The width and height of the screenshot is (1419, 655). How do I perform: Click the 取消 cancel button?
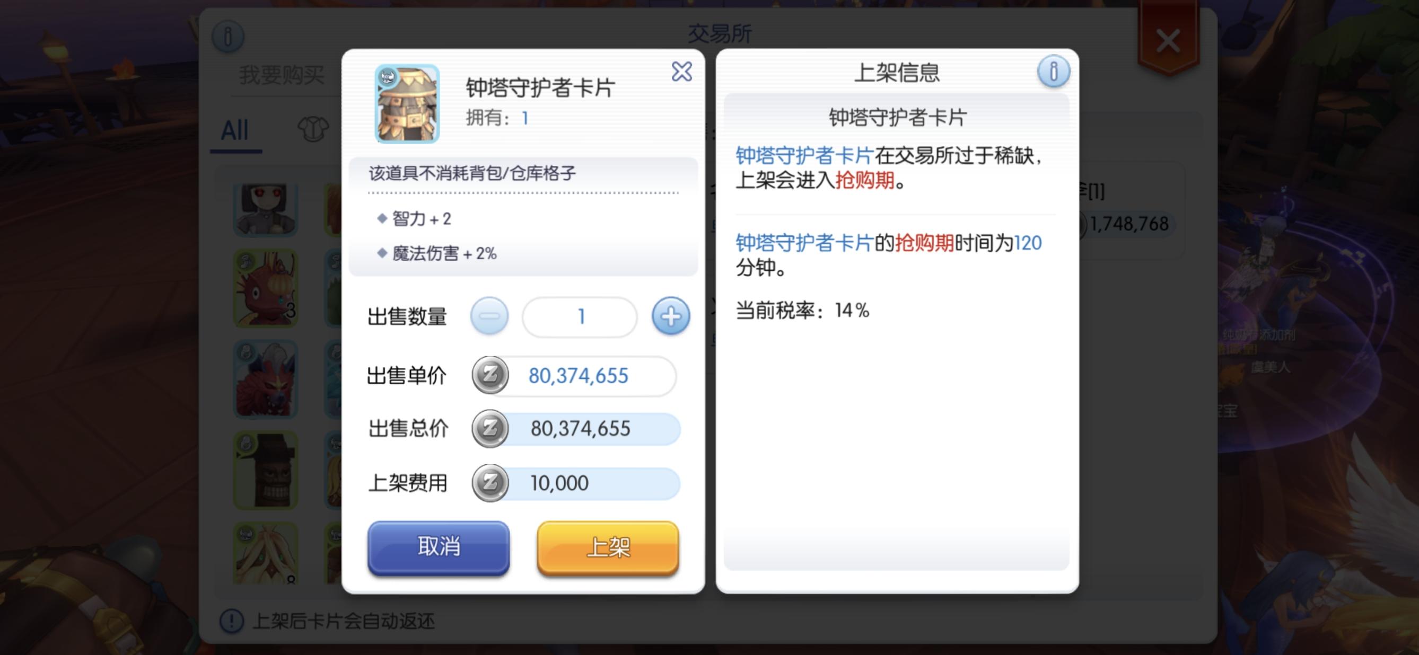click(439, 547)
